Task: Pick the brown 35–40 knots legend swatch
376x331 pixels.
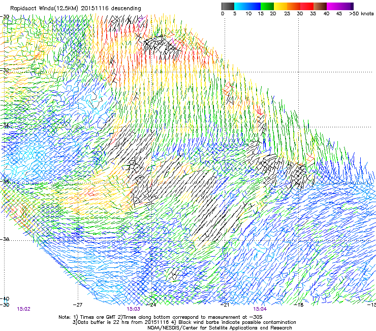Action: pyautogui.click(x=320, y=6)
